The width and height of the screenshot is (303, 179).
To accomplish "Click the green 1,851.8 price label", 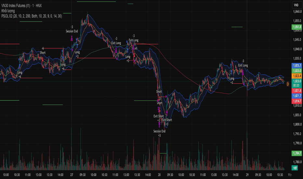I will click(297, 27).
